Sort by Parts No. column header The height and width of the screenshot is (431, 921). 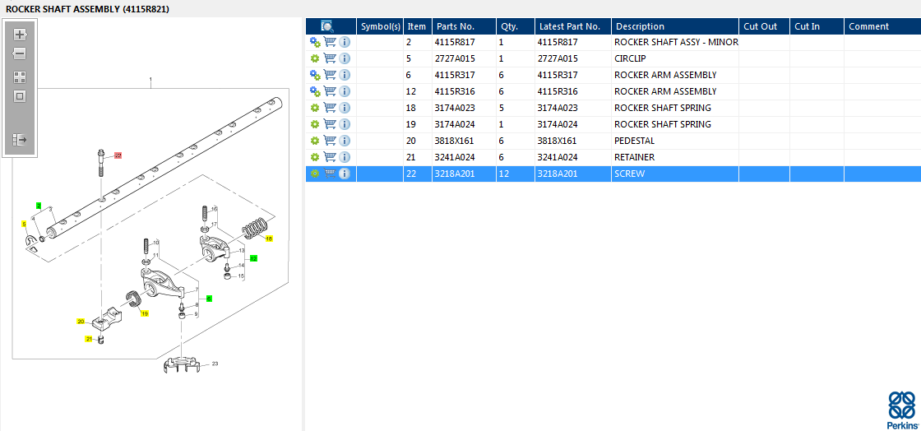click(464, 26)
